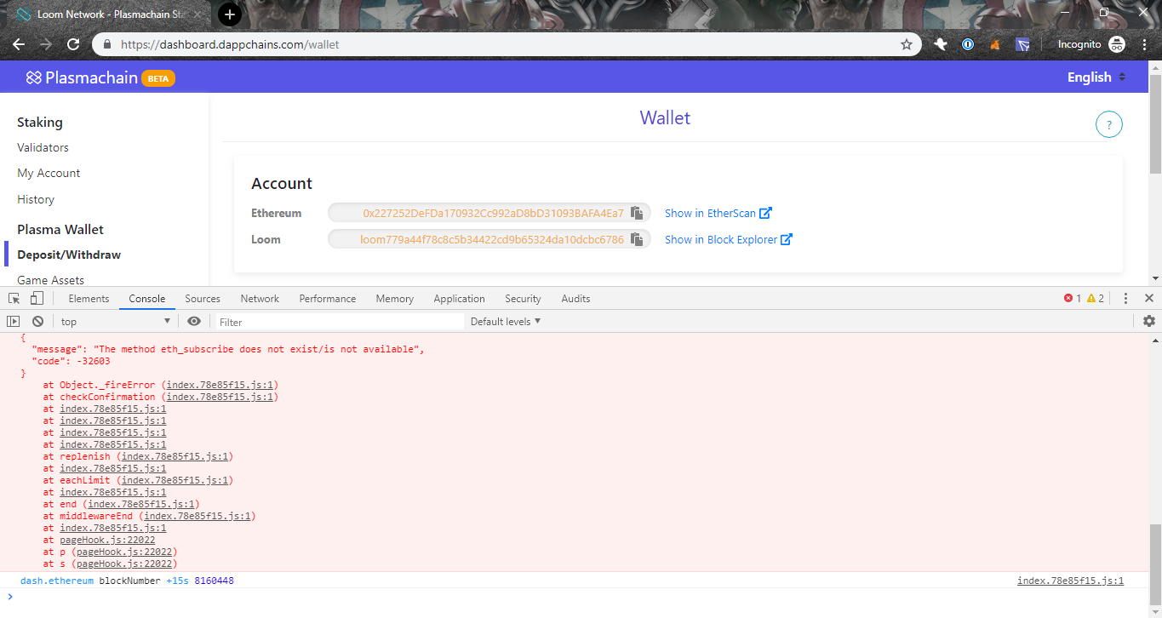Open help via the question mark icon

(1108, 124)
